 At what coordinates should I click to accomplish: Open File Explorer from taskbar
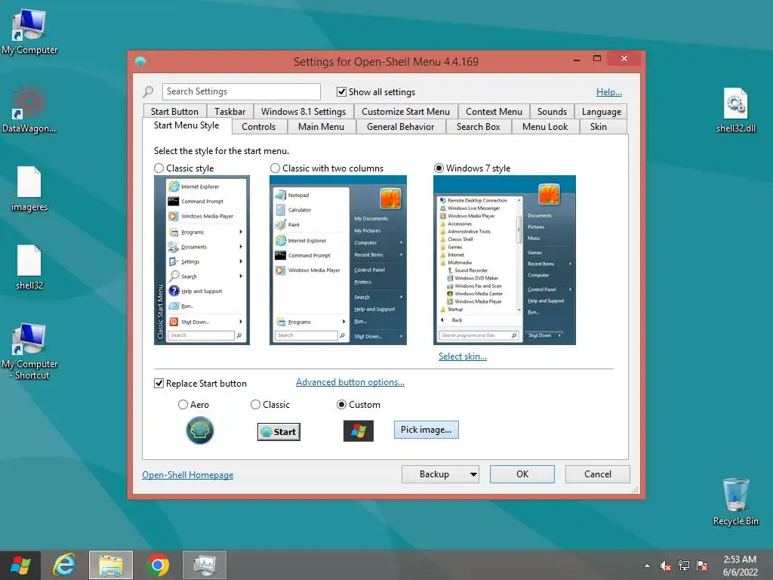coord(111,565)
